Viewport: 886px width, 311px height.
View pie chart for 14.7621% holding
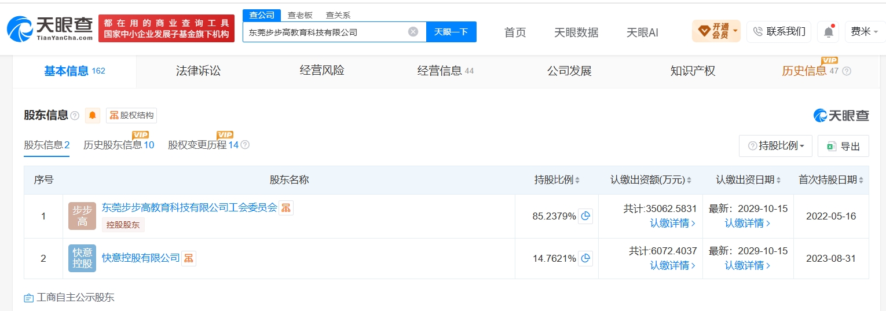pyautogui.click(x=585, y=258)
